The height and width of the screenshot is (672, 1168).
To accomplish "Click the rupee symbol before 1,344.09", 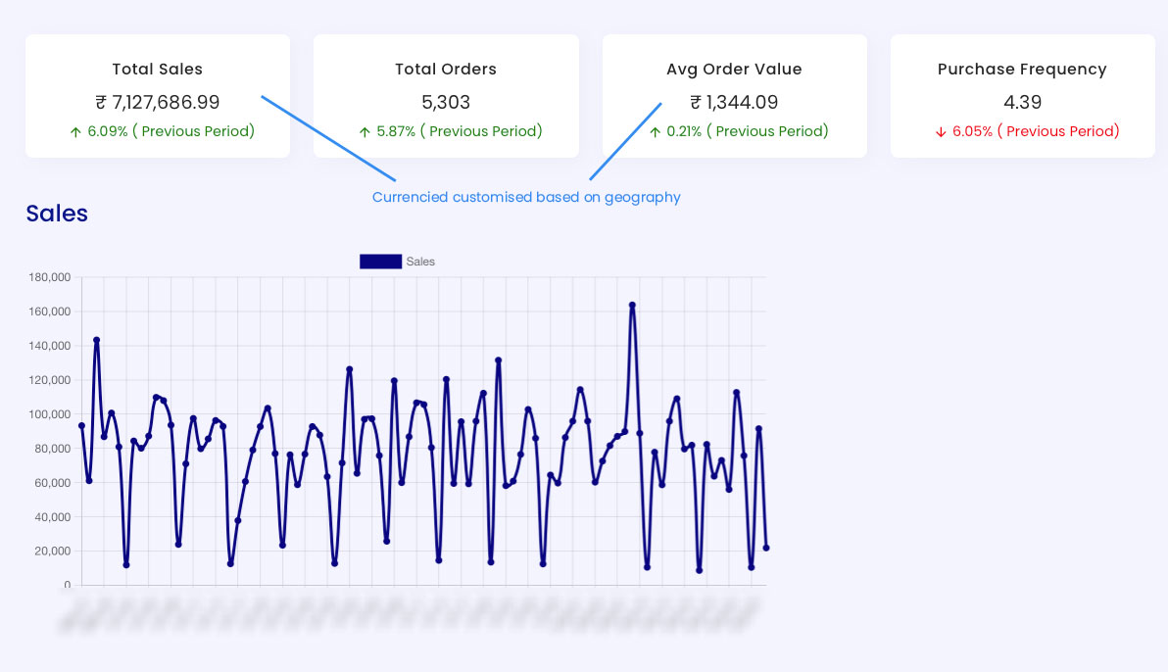I will click(x=696, y=102).
